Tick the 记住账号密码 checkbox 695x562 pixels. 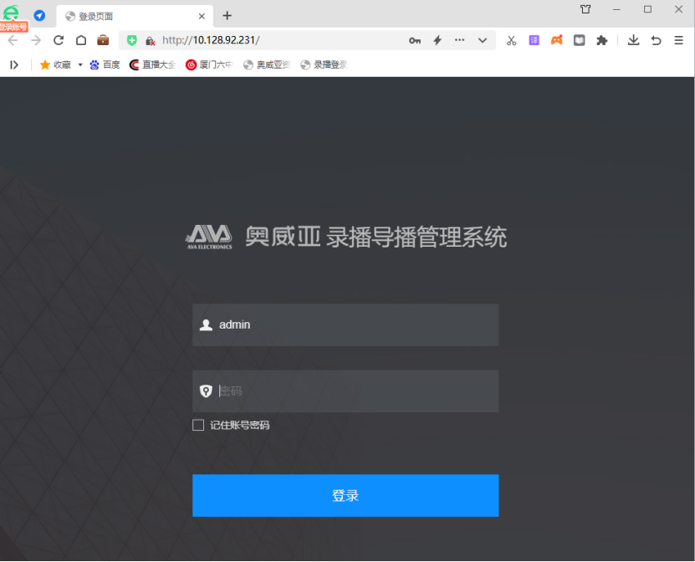198,425
